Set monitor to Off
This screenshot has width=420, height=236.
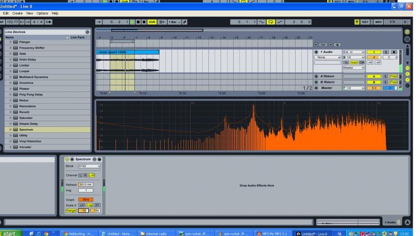pyautogui.click(x=362, y=62)
